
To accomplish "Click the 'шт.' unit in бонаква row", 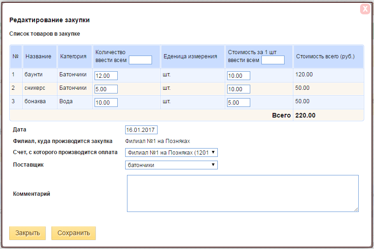I will pos(166,101).
